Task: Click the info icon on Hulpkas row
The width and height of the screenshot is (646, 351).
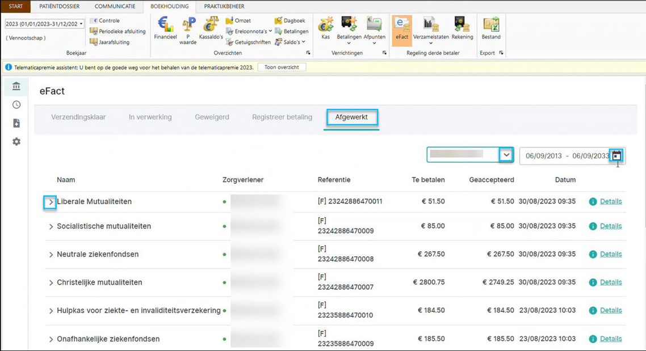Action: coord(593,311)
